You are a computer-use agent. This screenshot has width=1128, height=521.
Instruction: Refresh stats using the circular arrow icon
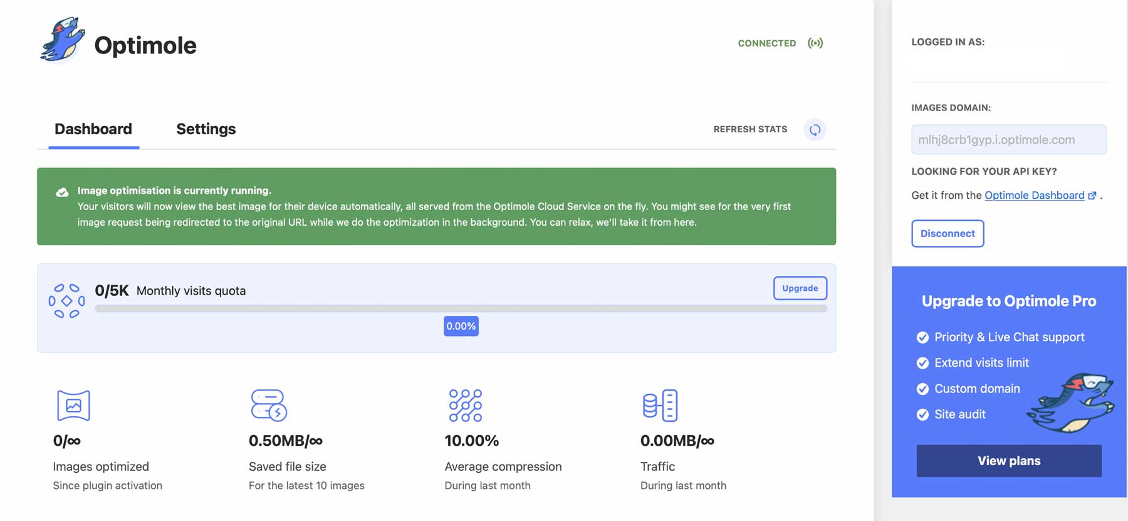click(815, 130)
